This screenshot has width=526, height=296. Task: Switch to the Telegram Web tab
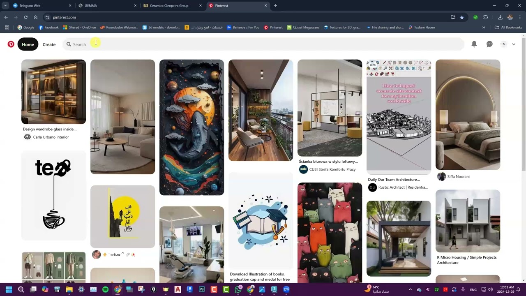click(x=42, y=6)
